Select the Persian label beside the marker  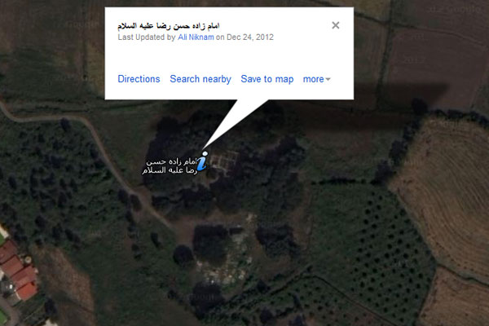[170, 166]
